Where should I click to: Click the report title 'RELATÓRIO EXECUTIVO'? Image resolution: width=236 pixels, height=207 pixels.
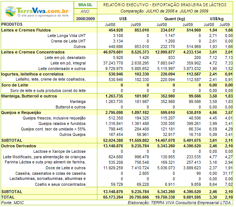[165, 5]
